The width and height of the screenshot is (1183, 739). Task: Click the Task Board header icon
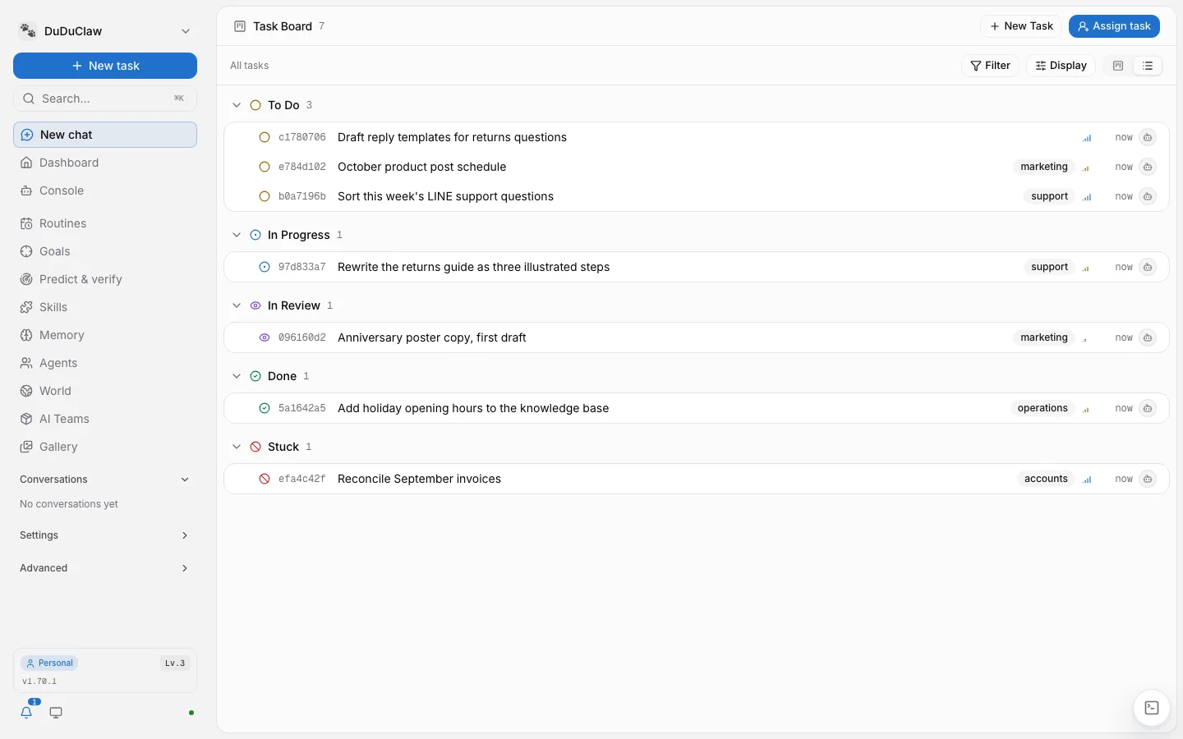pos(240,26)
